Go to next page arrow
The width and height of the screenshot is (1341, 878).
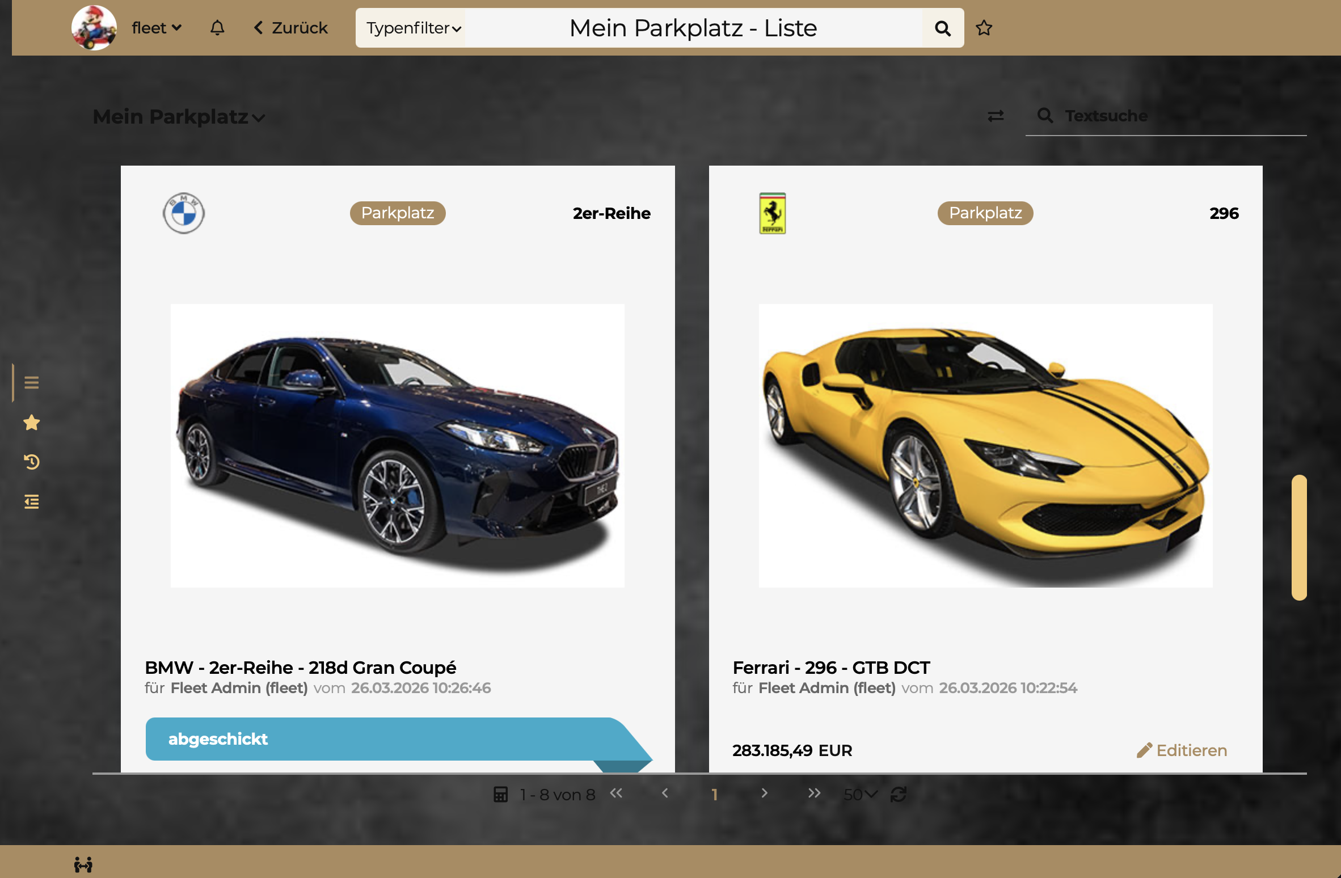pos(765,793)
